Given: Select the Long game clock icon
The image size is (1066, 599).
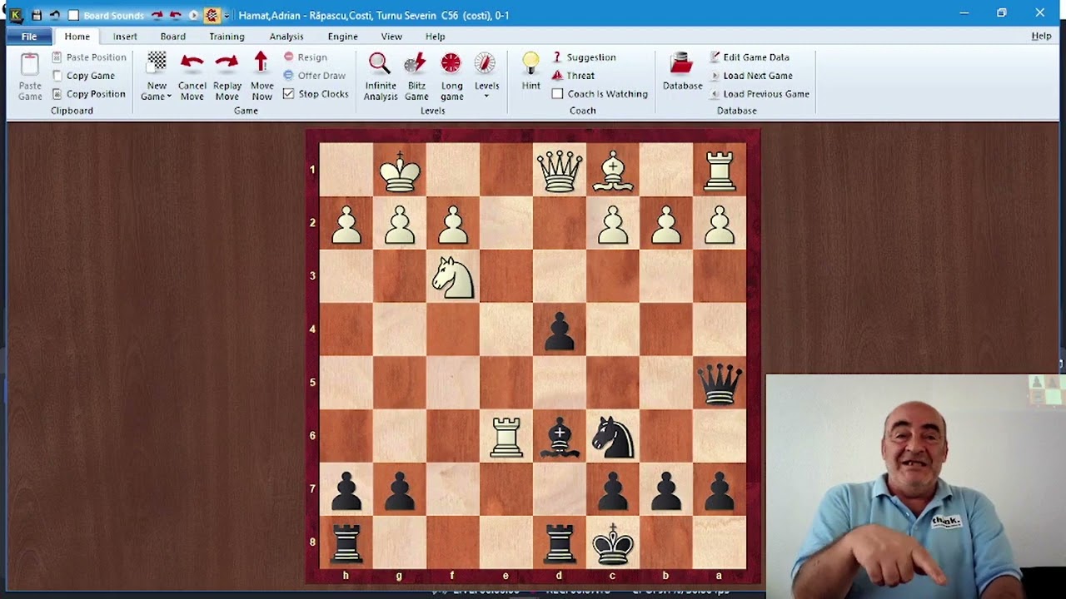Looking at the screenshot, I should point(451,63).
